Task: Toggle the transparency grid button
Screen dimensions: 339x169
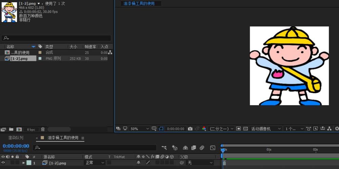Action: tap(245, 129)
